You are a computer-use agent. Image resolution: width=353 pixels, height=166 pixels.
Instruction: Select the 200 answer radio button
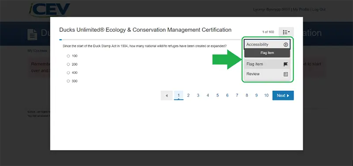click(x=68, y=64)
